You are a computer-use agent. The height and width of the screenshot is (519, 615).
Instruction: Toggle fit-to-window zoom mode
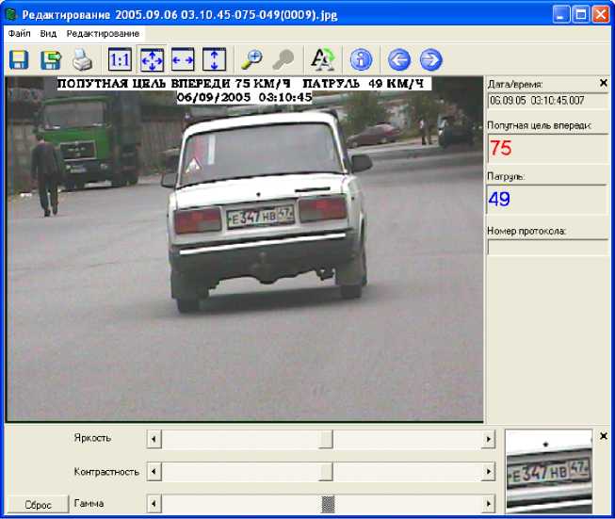click(x=152, y=60)
